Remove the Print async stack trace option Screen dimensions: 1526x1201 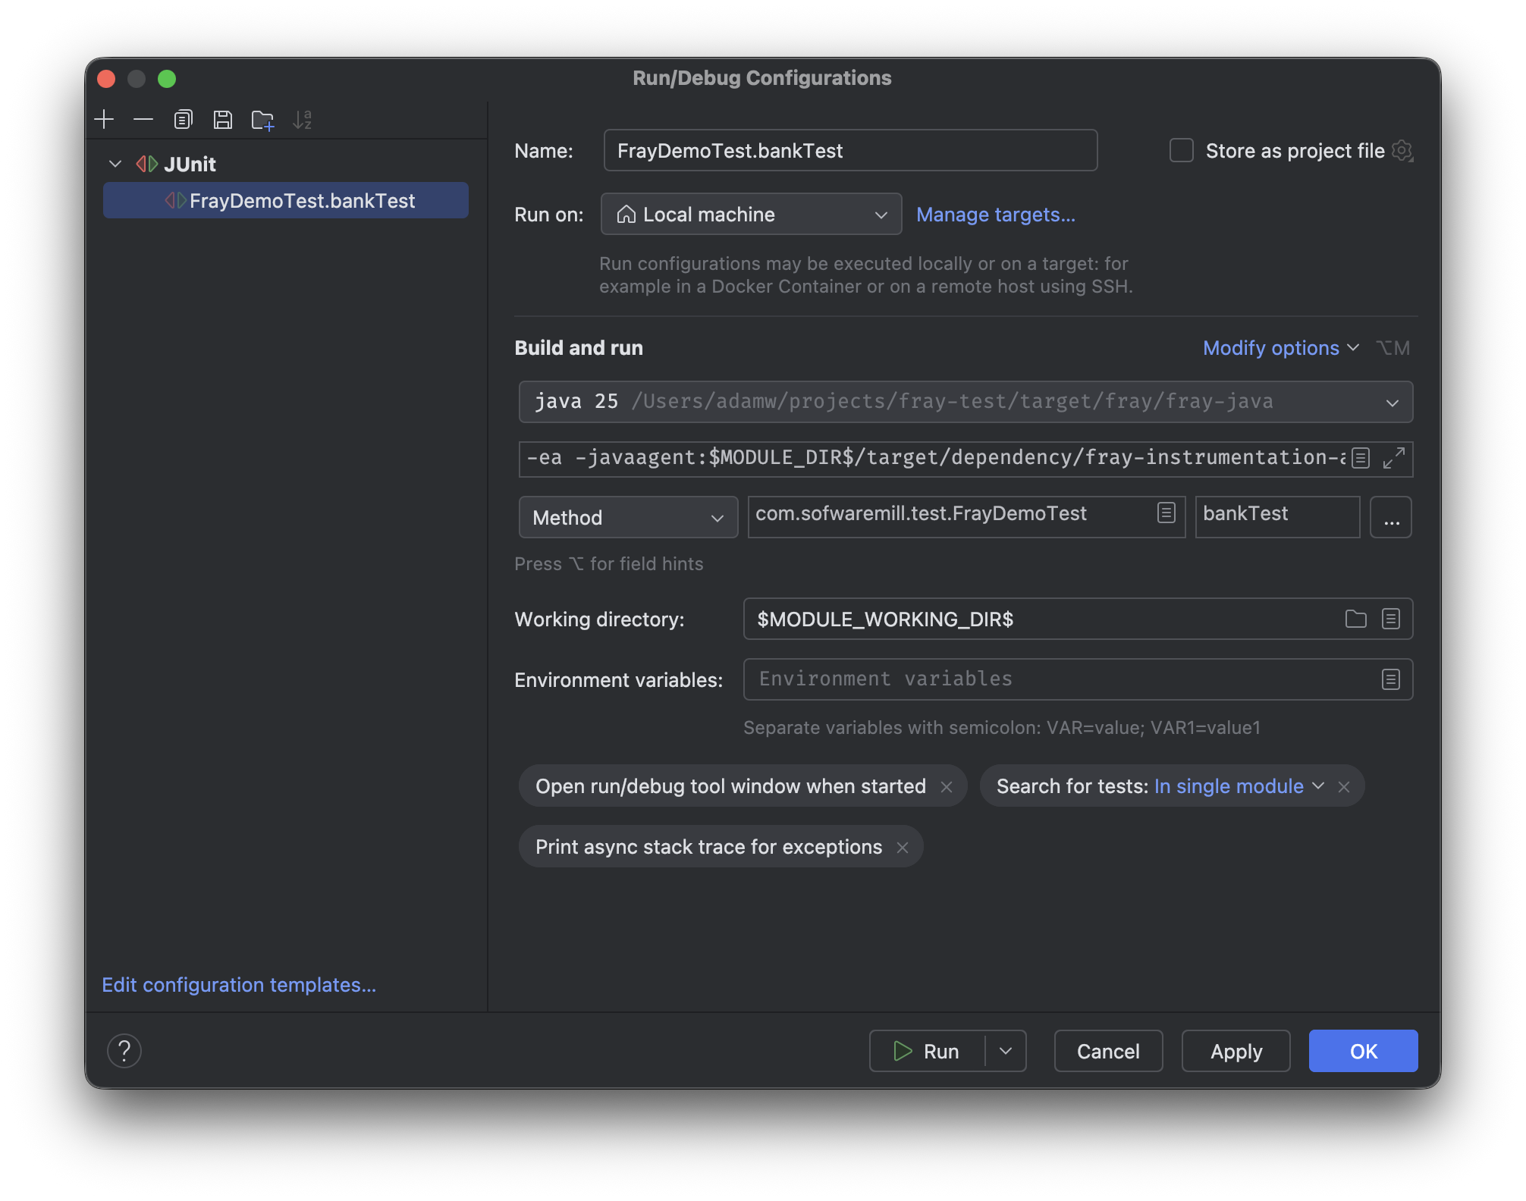click(903, 847)
